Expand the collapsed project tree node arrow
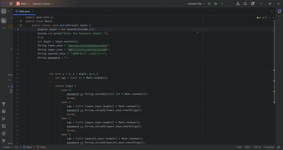The height and width of the screenshot is (150, 283). [11, 49]
